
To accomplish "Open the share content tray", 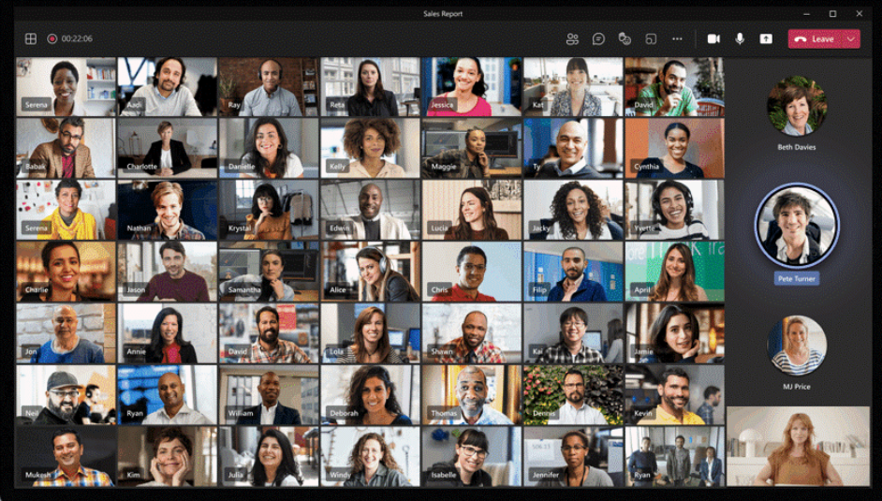I will click(x=766, y=38).
